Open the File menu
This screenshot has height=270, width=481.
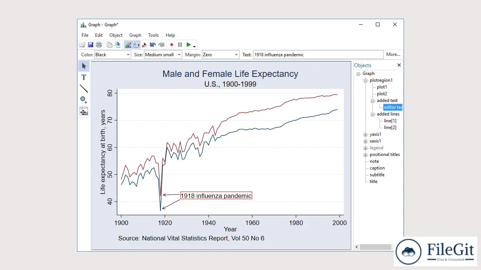tap(85, 35)
